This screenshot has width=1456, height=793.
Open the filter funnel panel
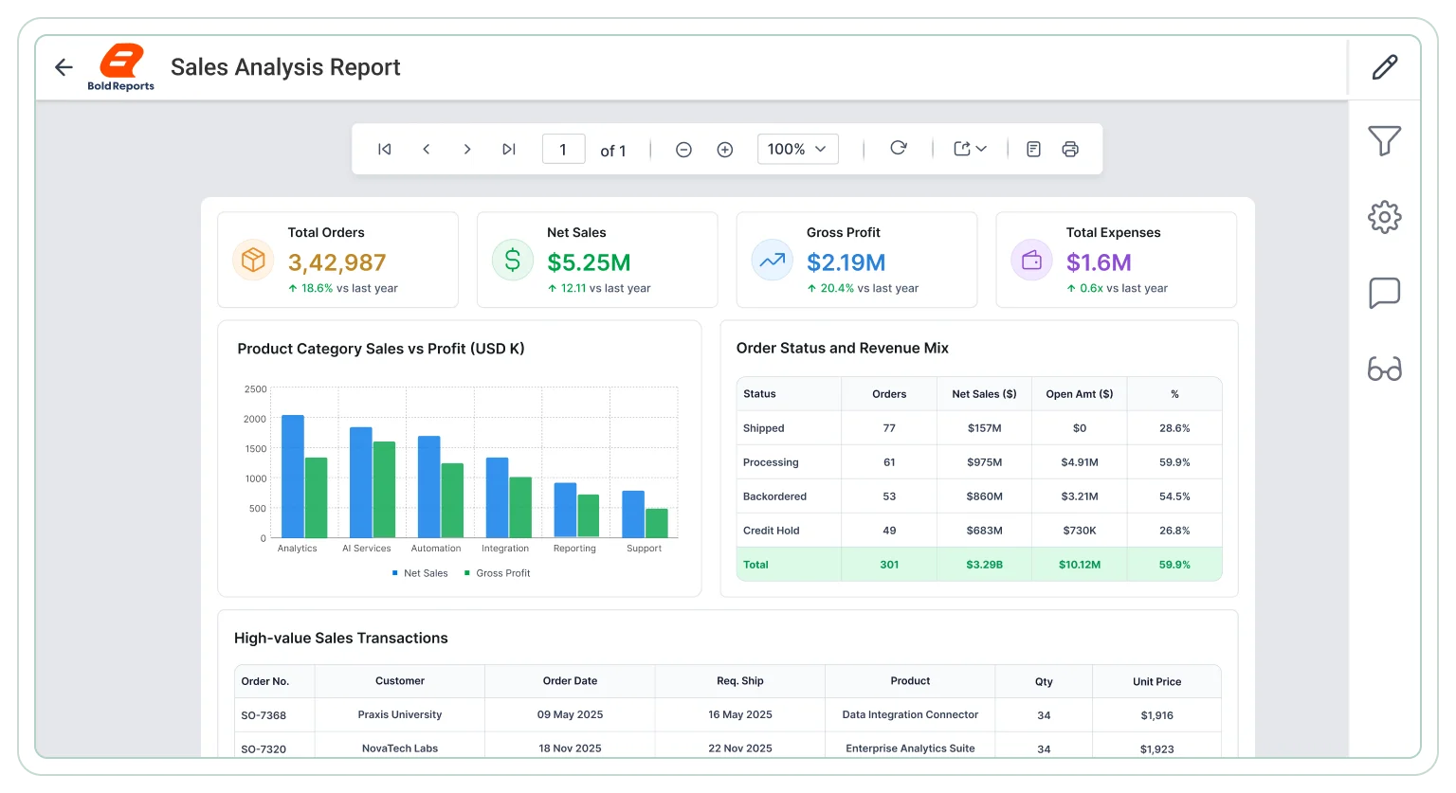(1385, 141)
